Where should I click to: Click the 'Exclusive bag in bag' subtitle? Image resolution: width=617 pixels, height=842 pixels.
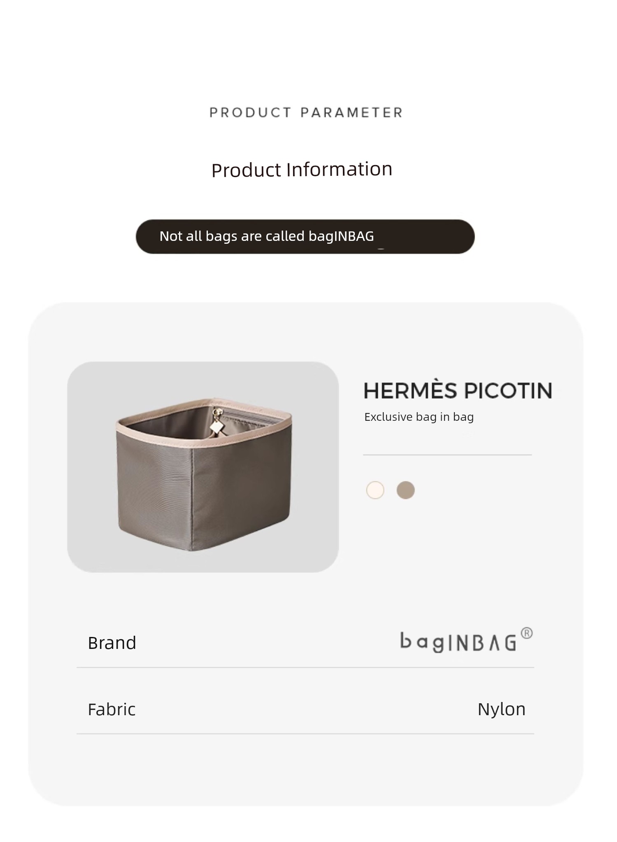click(419, 417)
